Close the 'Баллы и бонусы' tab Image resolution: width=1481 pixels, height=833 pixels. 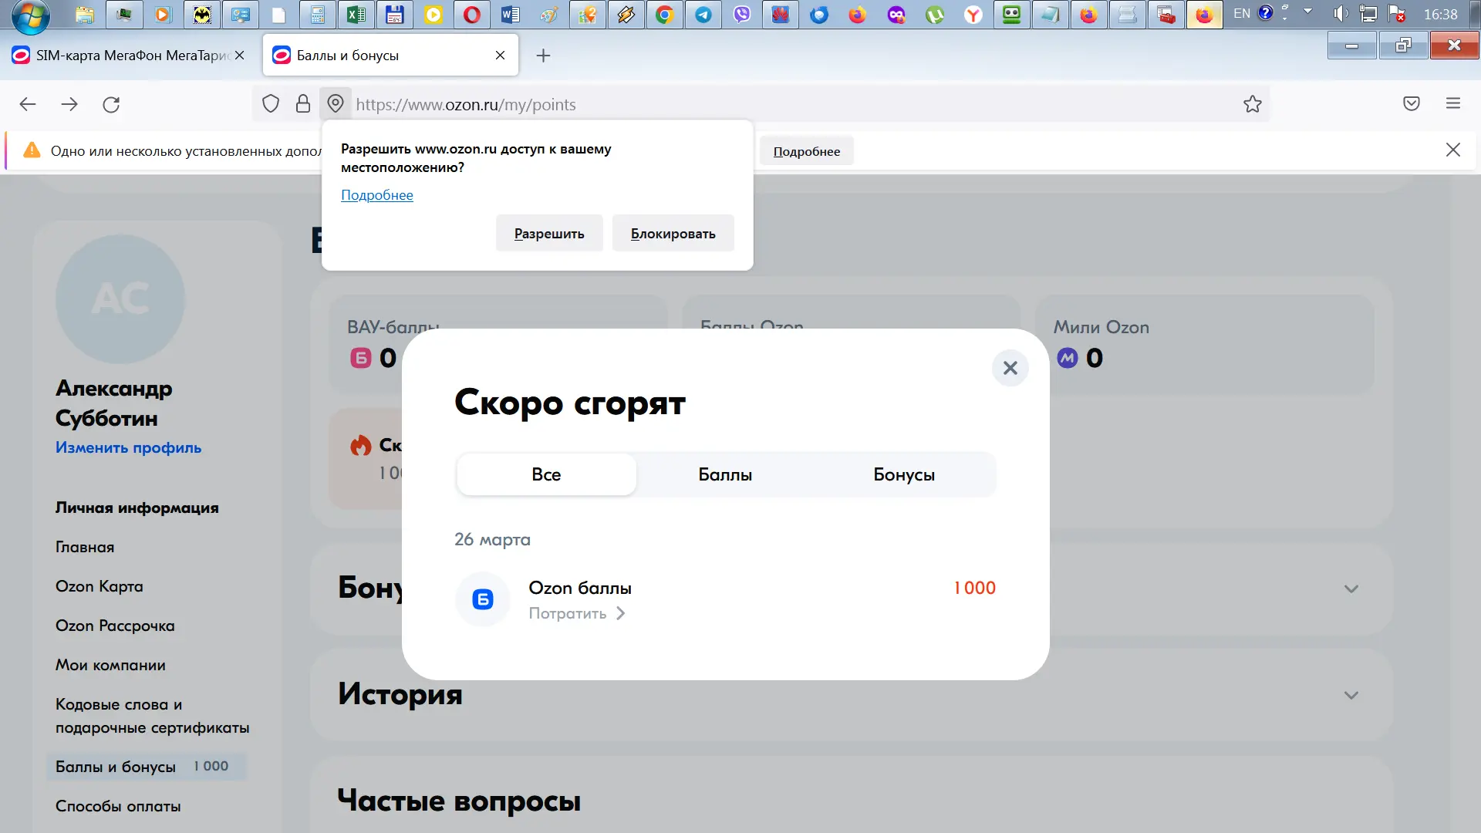pos(501,56)
